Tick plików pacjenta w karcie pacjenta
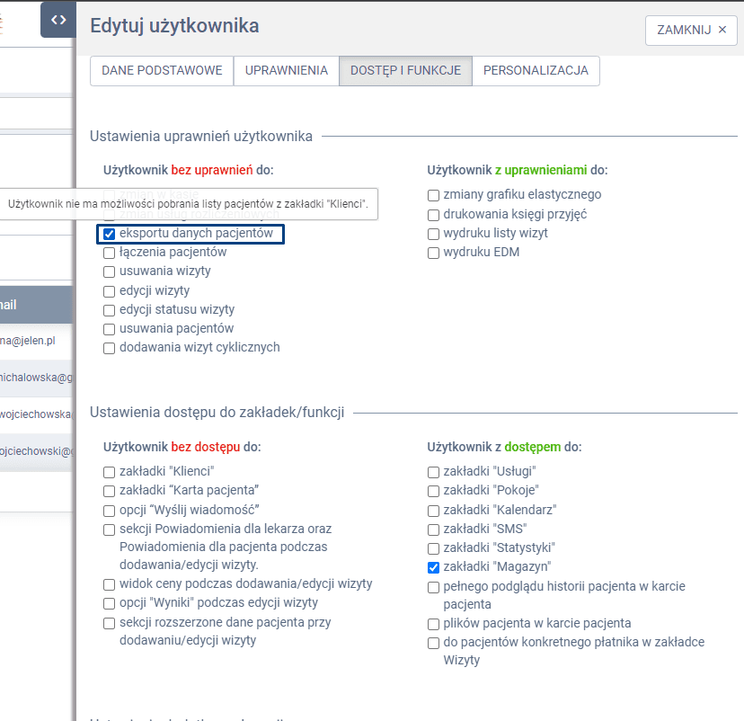This screenshot has height=721, width=744. 434,624
